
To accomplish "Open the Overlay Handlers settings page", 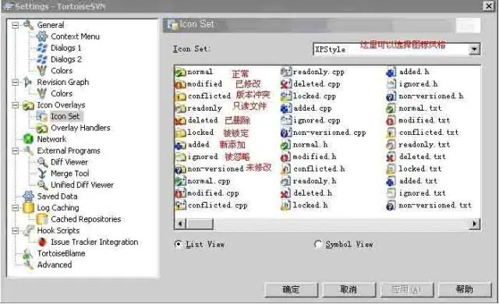I will [80, 128].
